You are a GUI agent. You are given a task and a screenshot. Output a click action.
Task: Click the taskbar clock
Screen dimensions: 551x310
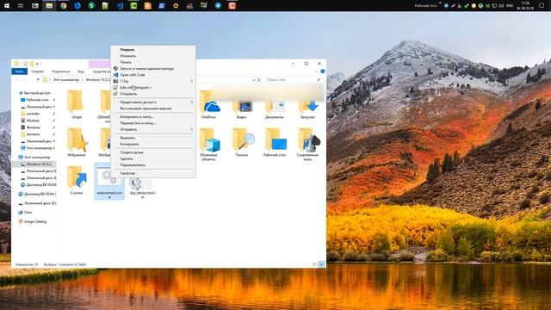tap(526, 5)
